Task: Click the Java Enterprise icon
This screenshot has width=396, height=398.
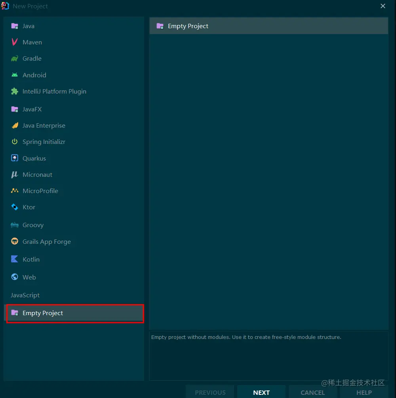Action: [x=15, y=125]
